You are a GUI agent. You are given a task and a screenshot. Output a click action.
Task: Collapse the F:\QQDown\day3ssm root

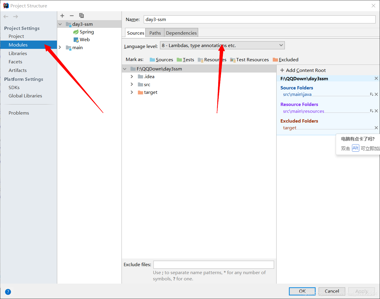pyautogui.click(x=125, y=69)
